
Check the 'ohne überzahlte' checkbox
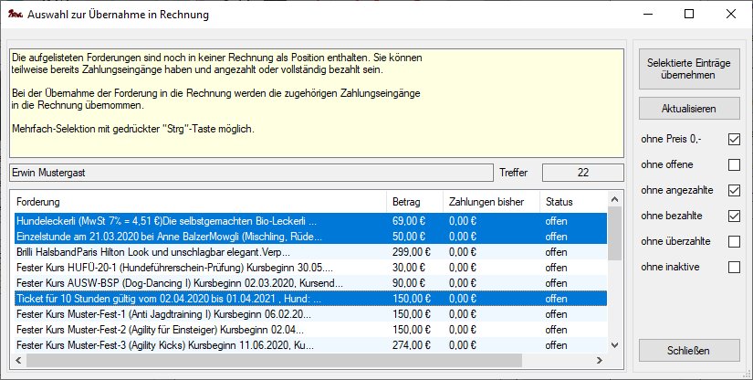coord(734,242)
